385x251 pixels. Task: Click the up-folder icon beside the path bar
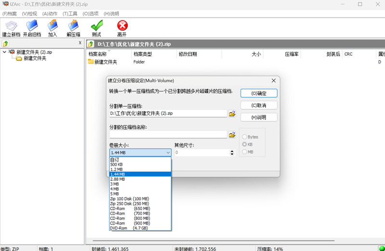pyautogui.click(x=91, y=44)
